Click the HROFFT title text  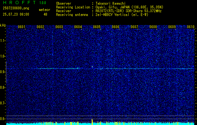(19, 2)
